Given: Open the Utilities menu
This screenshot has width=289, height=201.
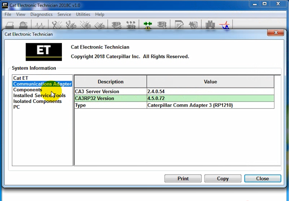Looking at the screenshot, I should coord(83,14).
